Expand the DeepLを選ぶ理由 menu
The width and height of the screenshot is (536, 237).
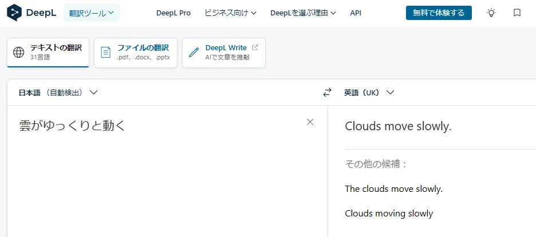[x=303, y=13]
